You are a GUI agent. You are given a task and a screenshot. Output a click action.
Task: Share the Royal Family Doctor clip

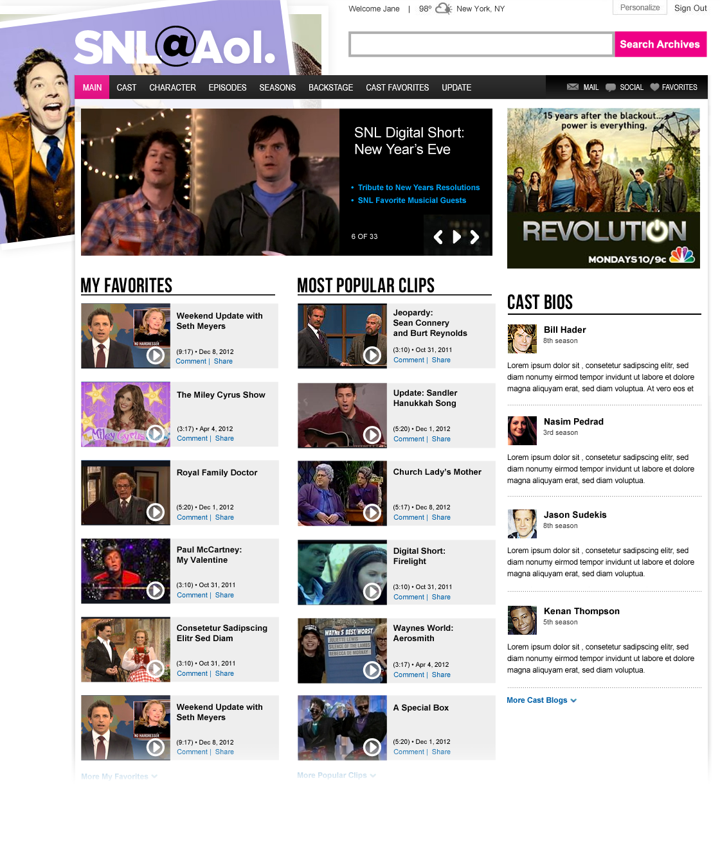pos(224,517)
